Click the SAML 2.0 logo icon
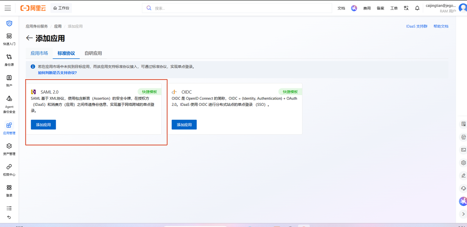467x227 pixels. (x=34, y=92)
